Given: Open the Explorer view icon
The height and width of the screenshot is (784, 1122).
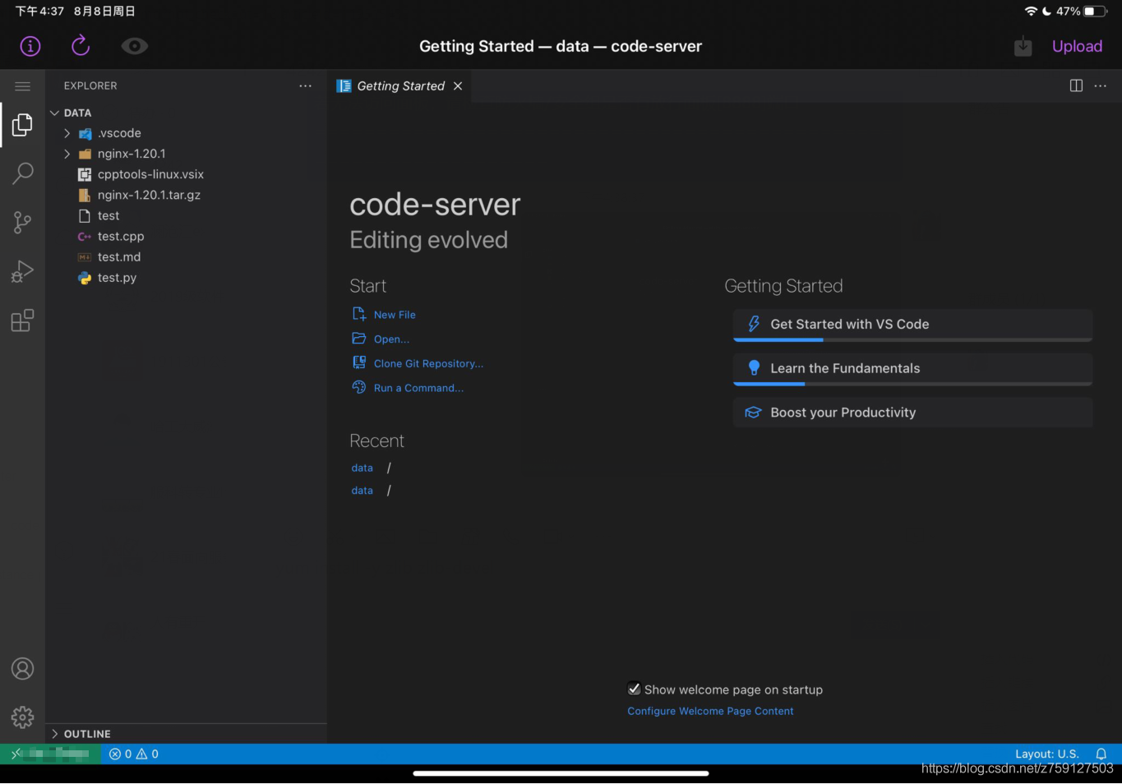Looking at the screenshot, I should click(x=23, y=124).
